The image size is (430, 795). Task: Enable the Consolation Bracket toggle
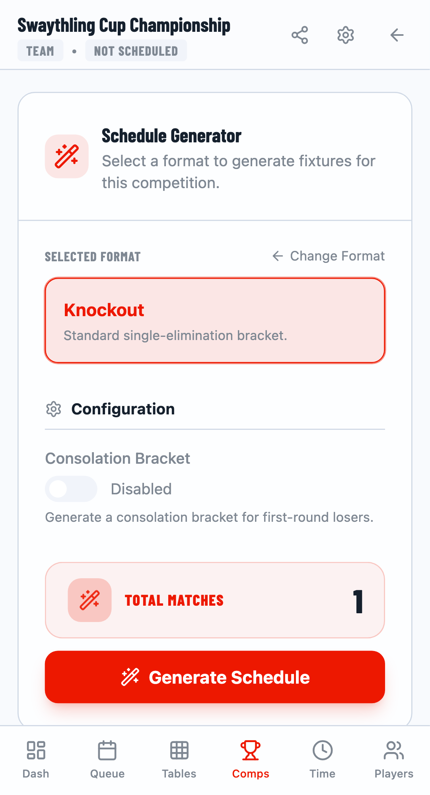click(71, 489)
